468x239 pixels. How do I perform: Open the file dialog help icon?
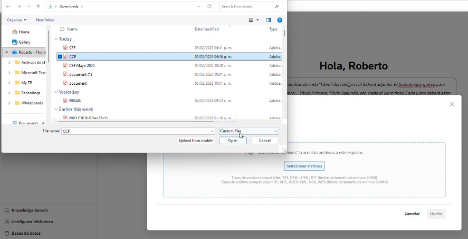pyautogui.click(x=280, y=20)
